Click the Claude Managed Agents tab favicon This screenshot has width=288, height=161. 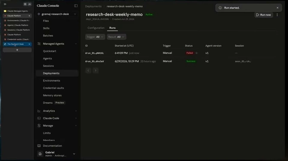tap(5, 11)
